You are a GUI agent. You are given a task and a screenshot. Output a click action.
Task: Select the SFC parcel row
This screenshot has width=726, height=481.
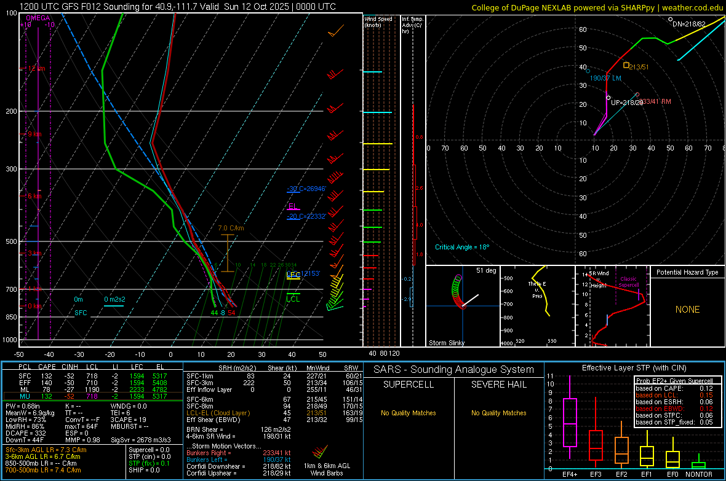pos(93,376)
